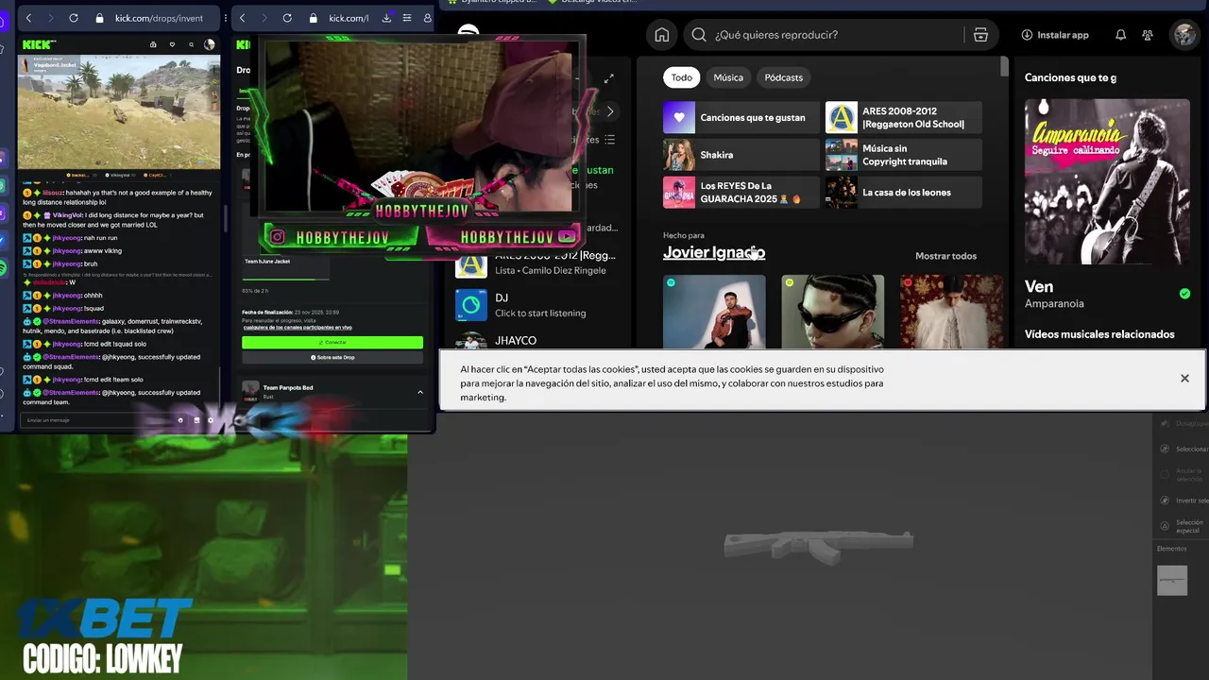
Task: Open Amparanoia album art in right panel
Action: point(1107,181)
